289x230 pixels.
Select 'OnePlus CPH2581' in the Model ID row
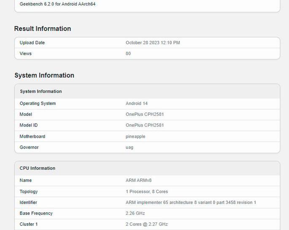tap(145, 125)
